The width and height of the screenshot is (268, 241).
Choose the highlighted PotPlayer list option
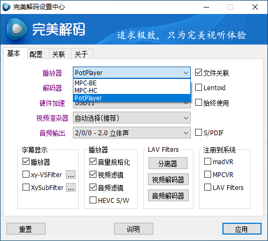[x=132, y=98]
